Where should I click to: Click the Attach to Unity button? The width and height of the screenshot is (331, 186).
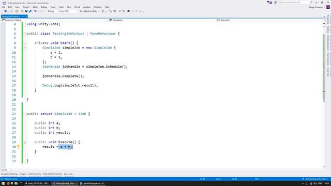pos(88,11)
